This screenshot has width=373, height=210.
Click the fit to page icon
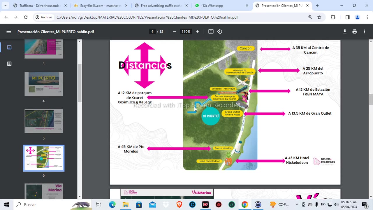pyautogui.click(x=211, y=32)
